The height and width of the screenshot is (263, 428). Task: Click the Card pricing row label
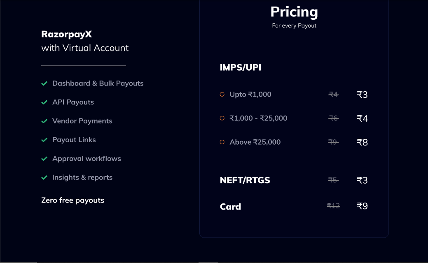coord(230,207)
